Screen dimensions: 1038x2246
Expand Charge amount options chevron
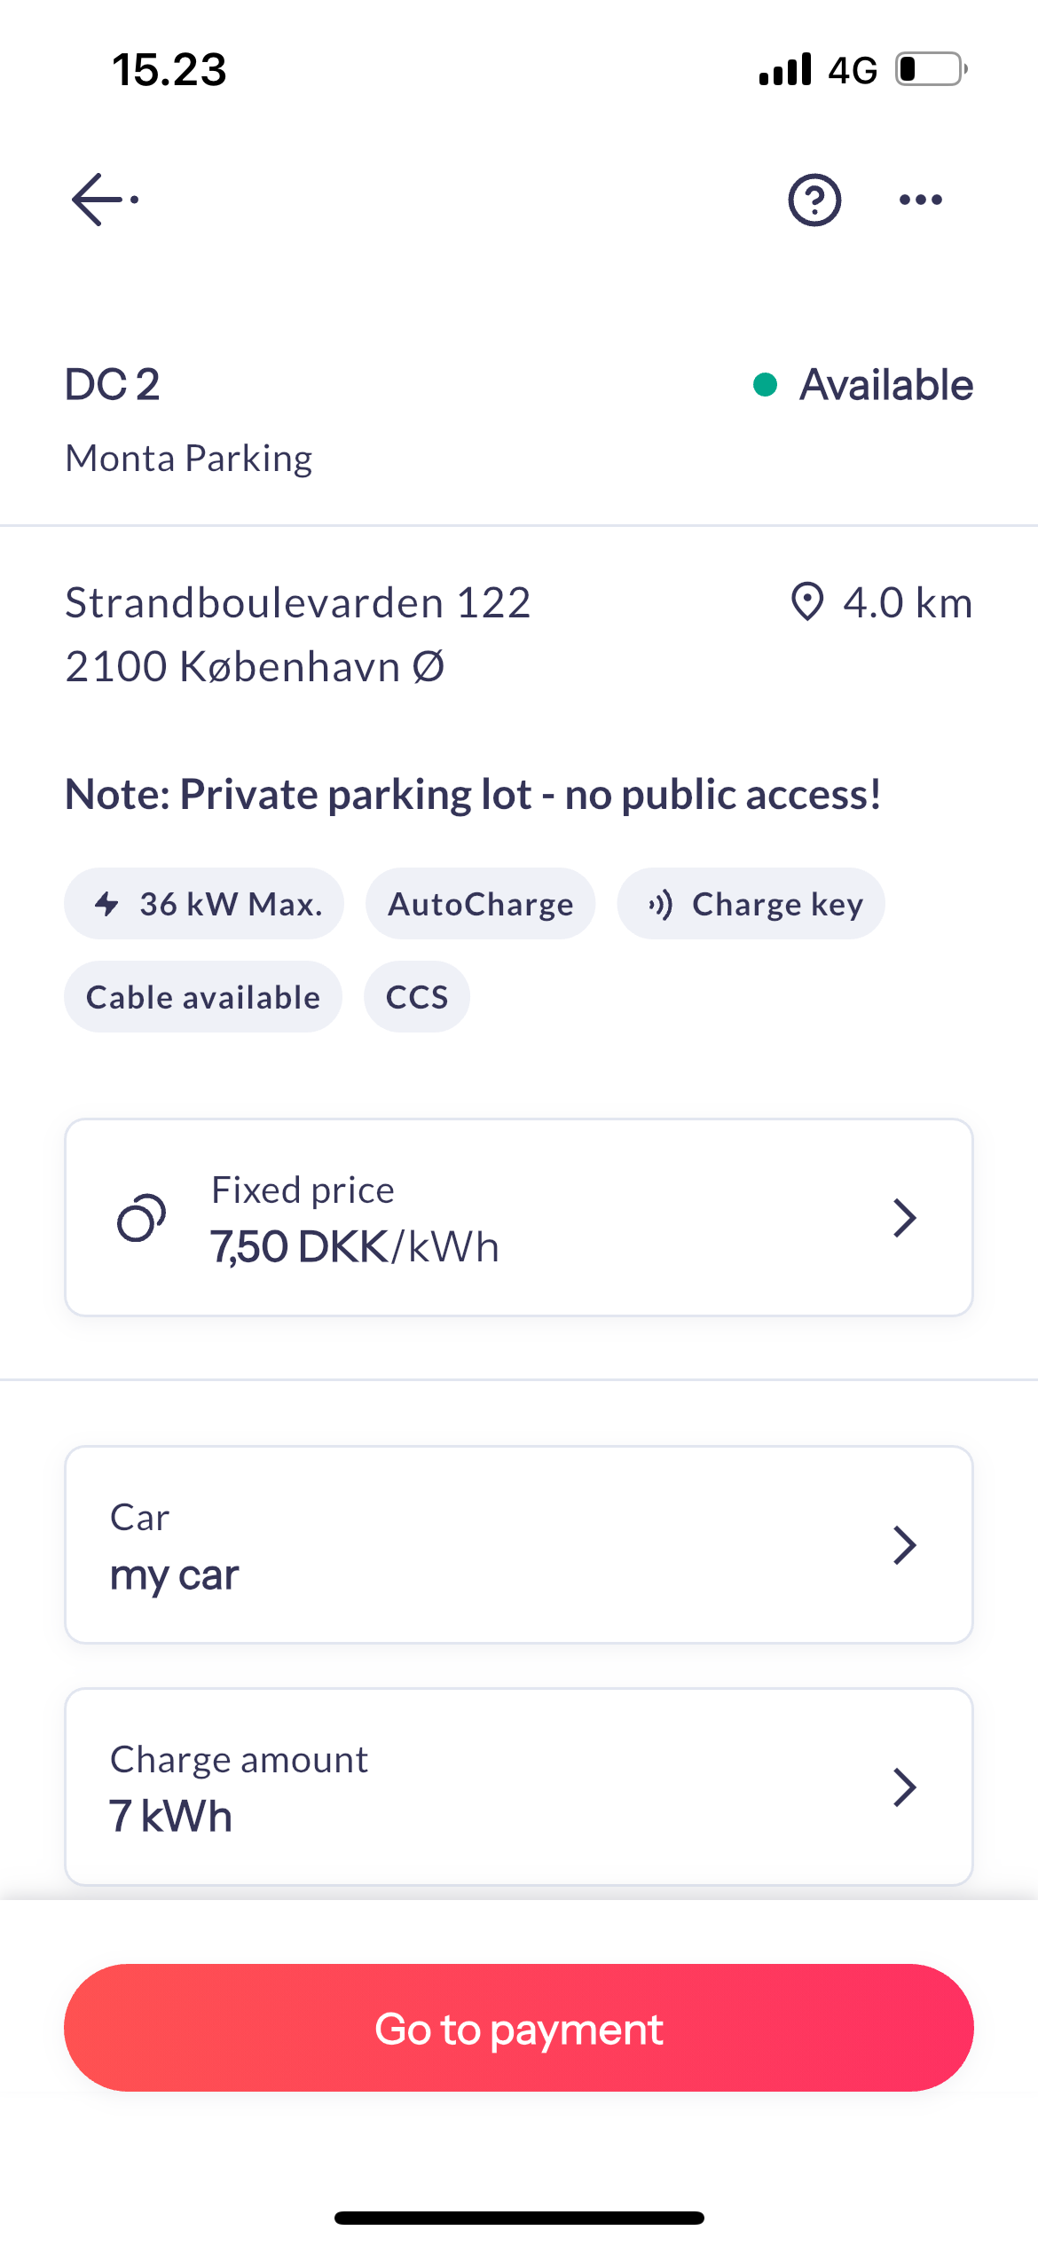(904, 1787)
